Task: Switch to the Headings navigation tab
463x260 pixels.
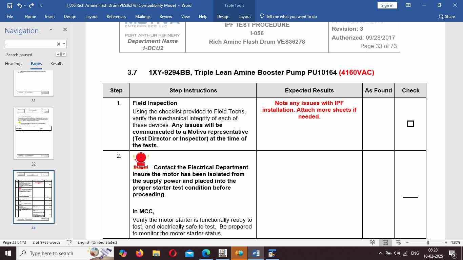Action: coord(14,64)
